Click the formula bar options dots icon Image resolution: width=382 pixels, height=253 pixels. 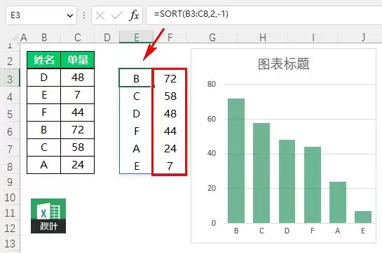84,15
